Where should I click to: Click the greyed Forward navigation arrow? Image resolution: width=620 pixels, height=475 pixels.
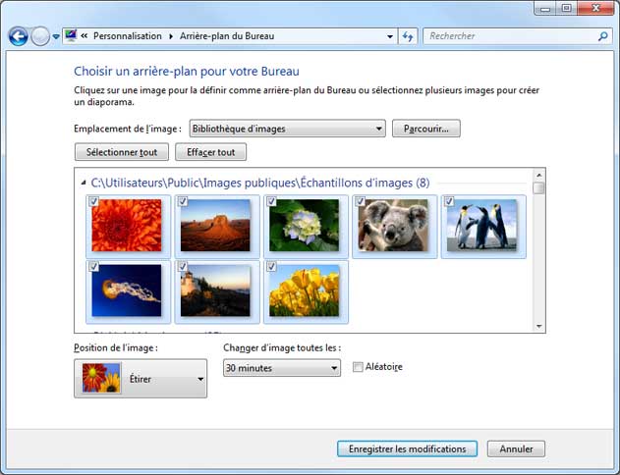tap(40, 36)
